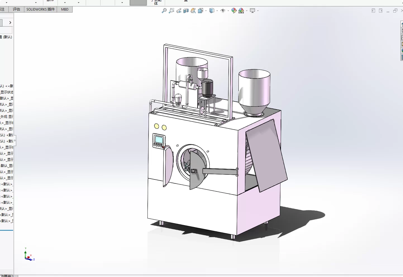The height and width of the screenshot is (277, 403).
Task: Switch to the SOLIDWORKS 插件 tab
Action: click(x=40, y=9)
